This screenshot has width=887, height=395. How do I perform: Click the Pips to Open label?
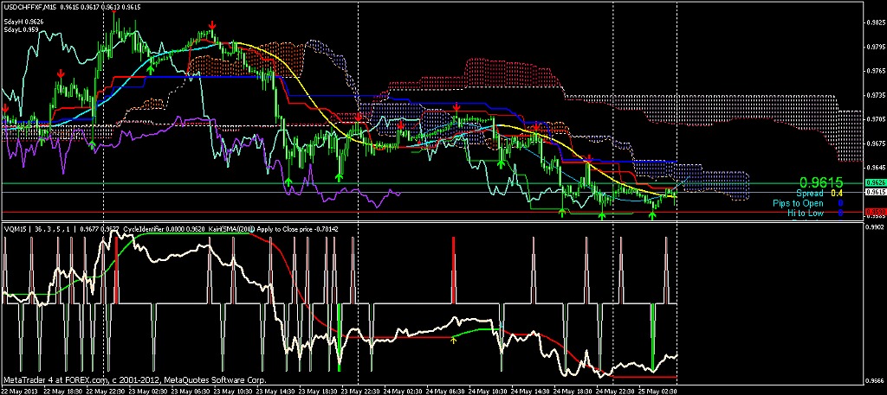pos(798,203)
